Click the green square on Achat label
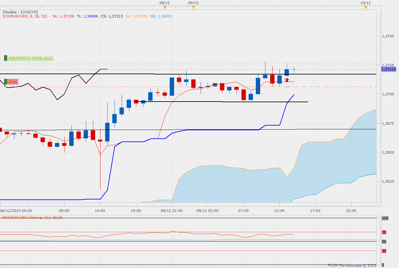The image size is (399, 268). [x=6, y=58]
